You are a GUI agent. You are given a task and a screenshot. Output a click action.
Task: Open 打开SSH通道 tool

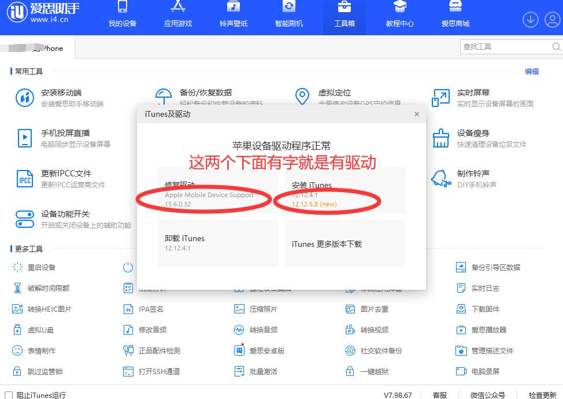click(x=151, y=371)
